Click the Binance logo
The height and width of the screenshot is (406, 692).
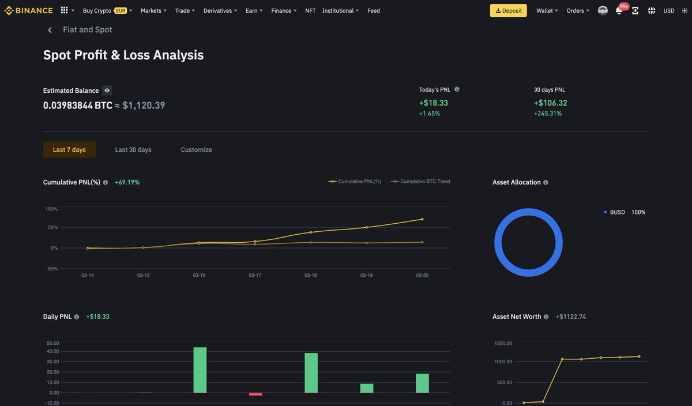tap(28, 10)
